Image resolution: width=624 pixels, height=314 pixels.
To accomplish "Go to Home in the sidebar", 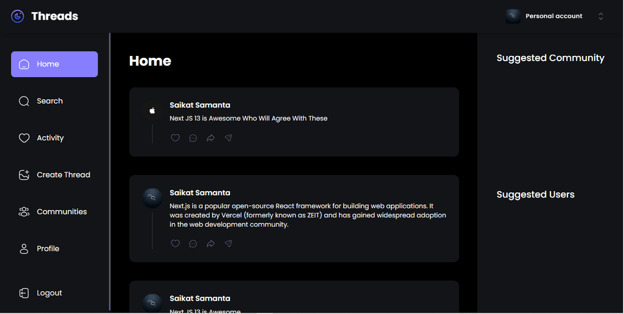I will pos(54,64).
